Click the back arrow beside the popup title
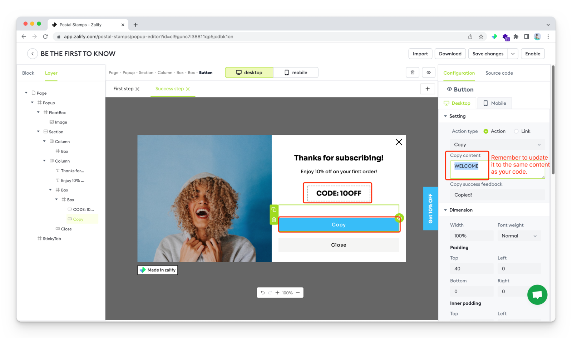The width and height of the screenshot is (572, 338). (x=33, y=54)
